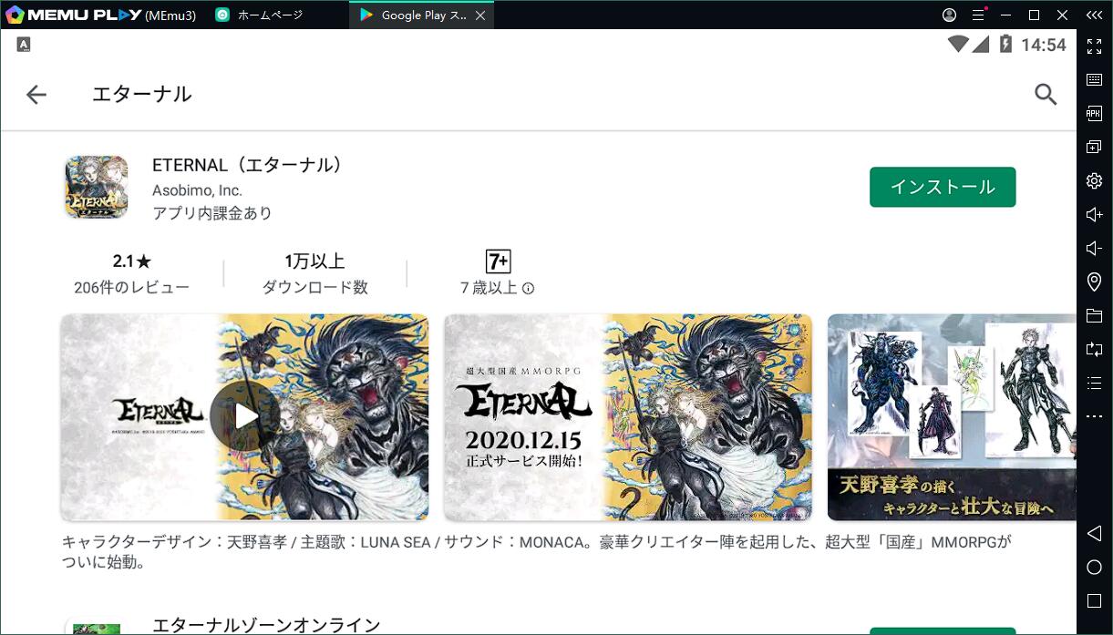Play the ETERNAL promo video

coord(244,416)
